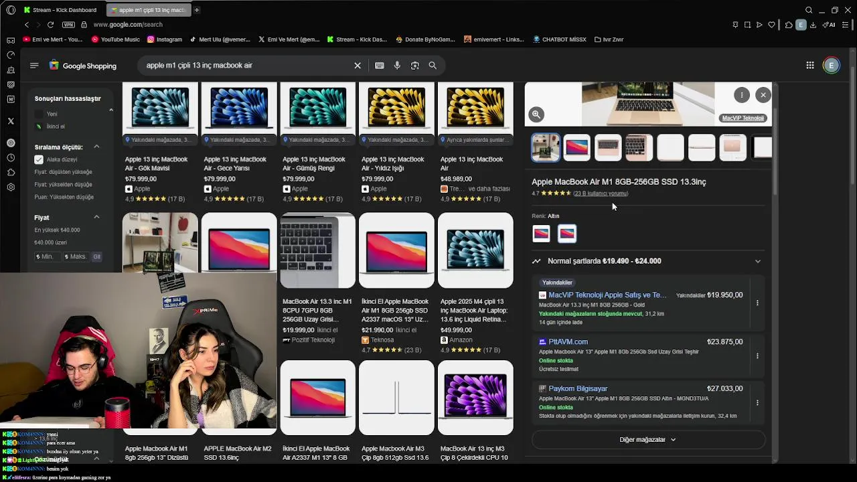Image resolution: width=857 pixels, height=482 pixels.
Task: Open PttAVM.com store link
Action: point(568,342)
